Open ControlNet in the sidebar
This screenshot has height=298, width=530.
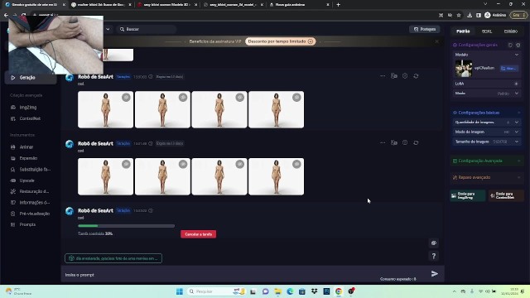tap(30, 118)
